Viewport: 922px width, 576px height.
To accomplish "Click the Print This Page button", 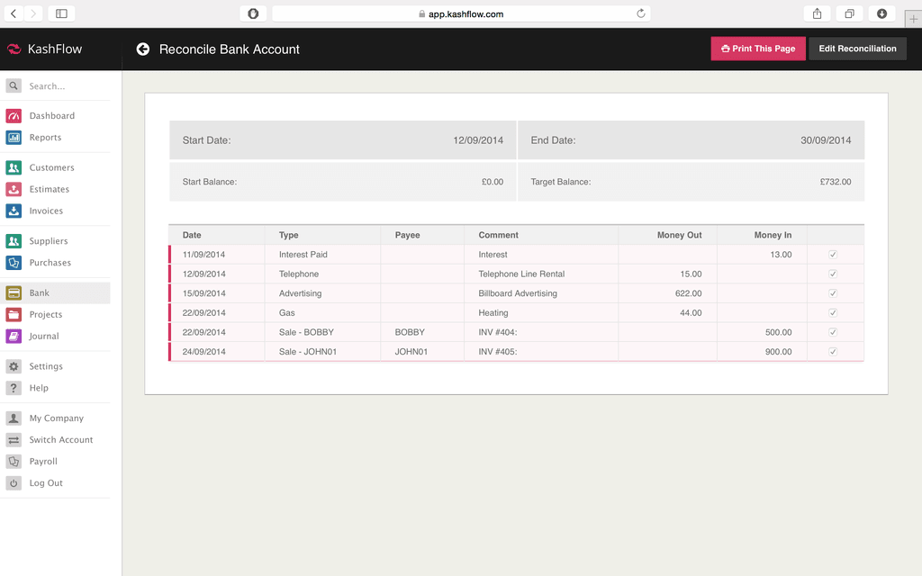I will tap(758, 49).
